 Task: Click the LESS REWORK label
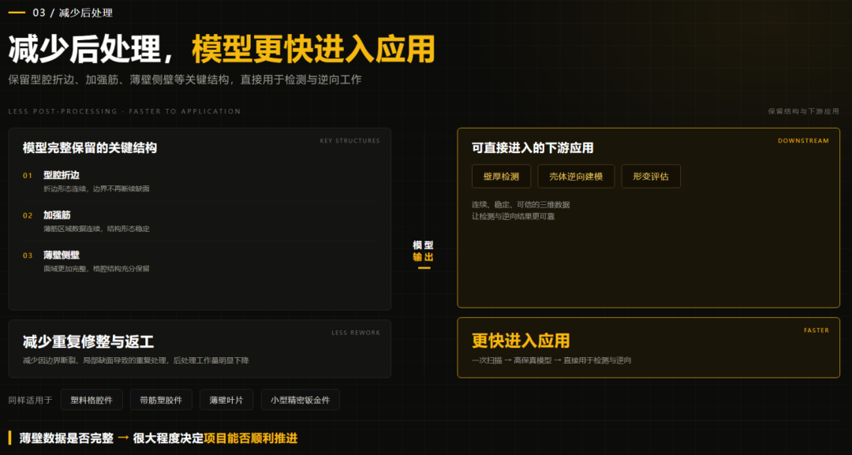[356, 333]
